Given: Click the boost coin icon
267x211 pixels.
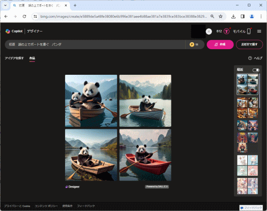Looking at the screenshot, I should click(192, 44).
